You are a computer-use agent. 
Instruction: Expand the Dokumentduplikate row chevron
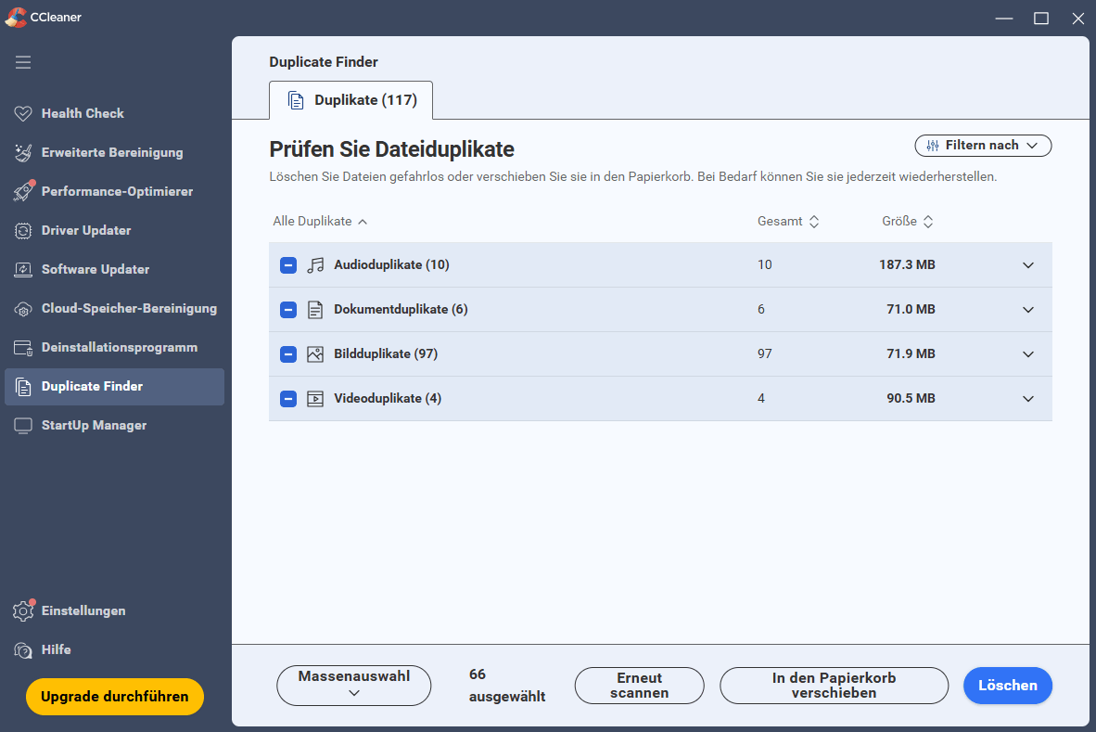click(x=1028, y=310)
